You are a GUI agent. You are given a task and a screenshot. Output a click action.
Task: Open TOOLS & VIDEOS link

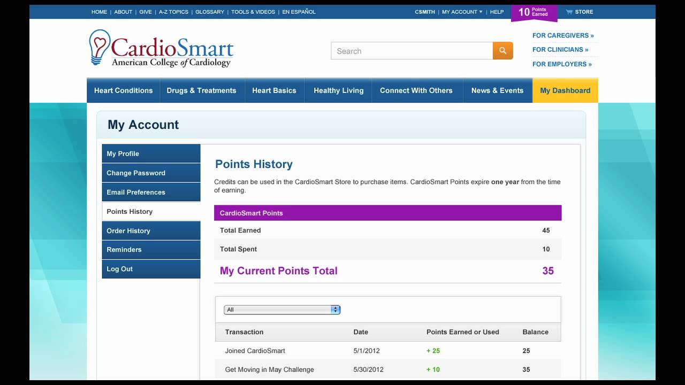[253, 12]
